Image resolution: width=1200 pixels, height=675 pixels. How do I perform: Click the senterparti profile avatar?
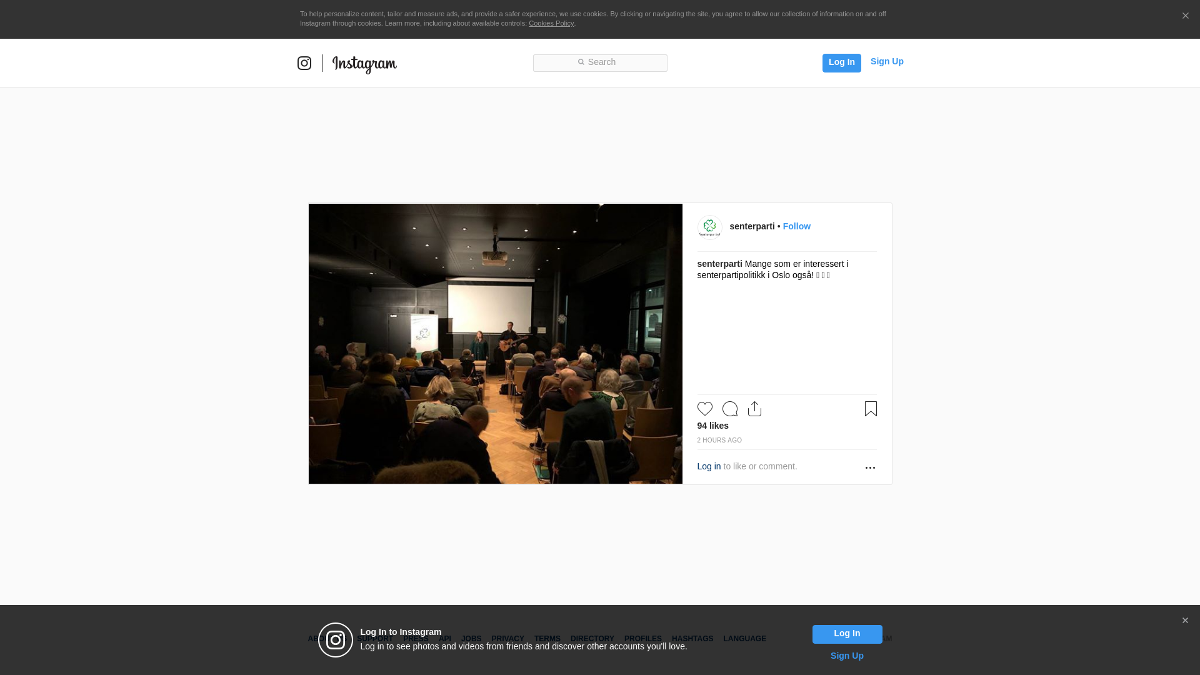coord(709,227)
